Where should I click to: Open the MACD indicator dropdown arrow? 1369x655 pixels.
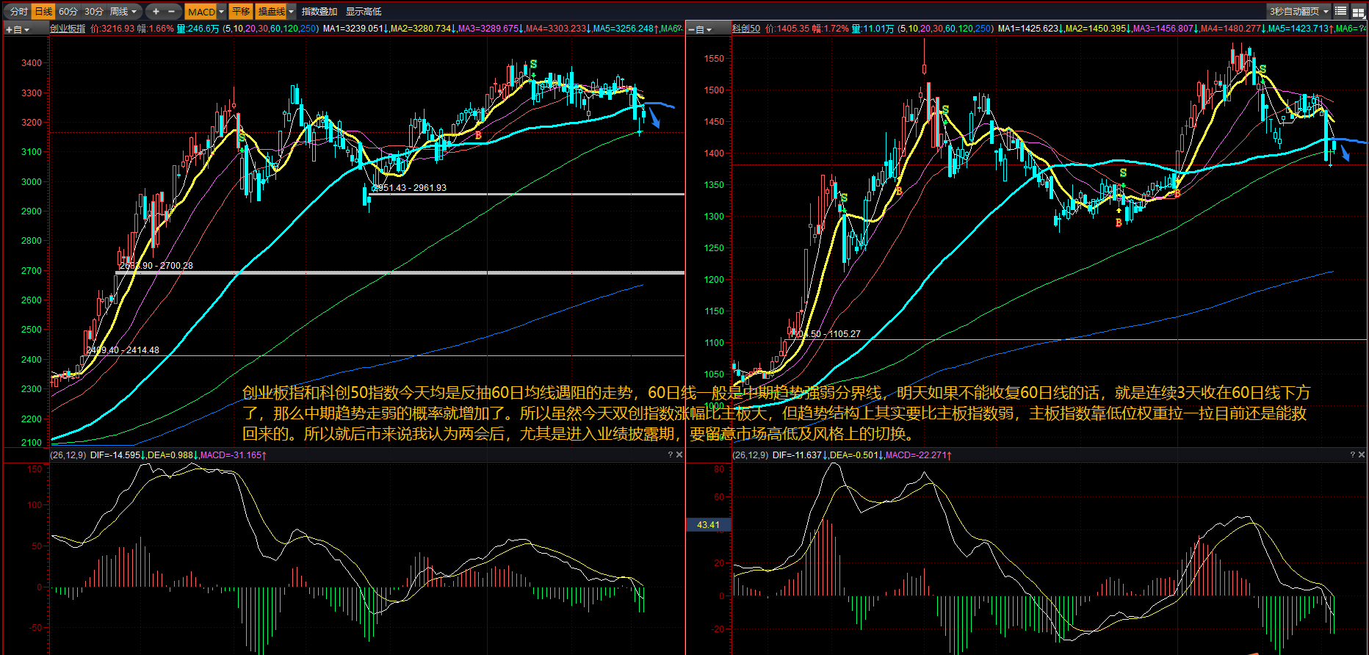pos(221,12)
